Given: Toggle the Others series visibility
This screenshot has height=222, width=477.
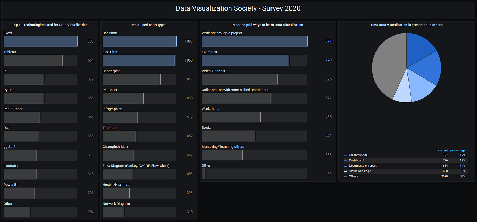Looking at the screenshot, I should pyautogui.click(x=353, y=176).
